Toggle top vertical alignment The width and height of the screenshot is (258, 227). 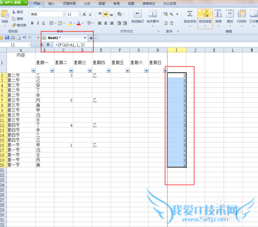click(x=100, y=14)
